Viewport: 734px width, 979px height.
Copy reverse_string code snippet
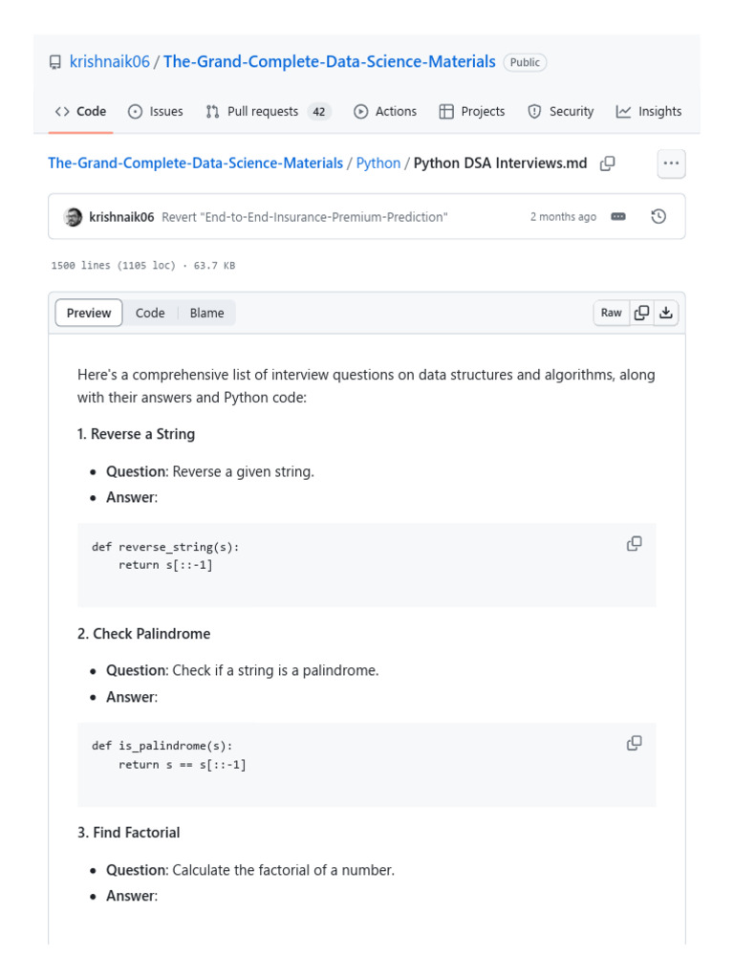pos(634,544)
